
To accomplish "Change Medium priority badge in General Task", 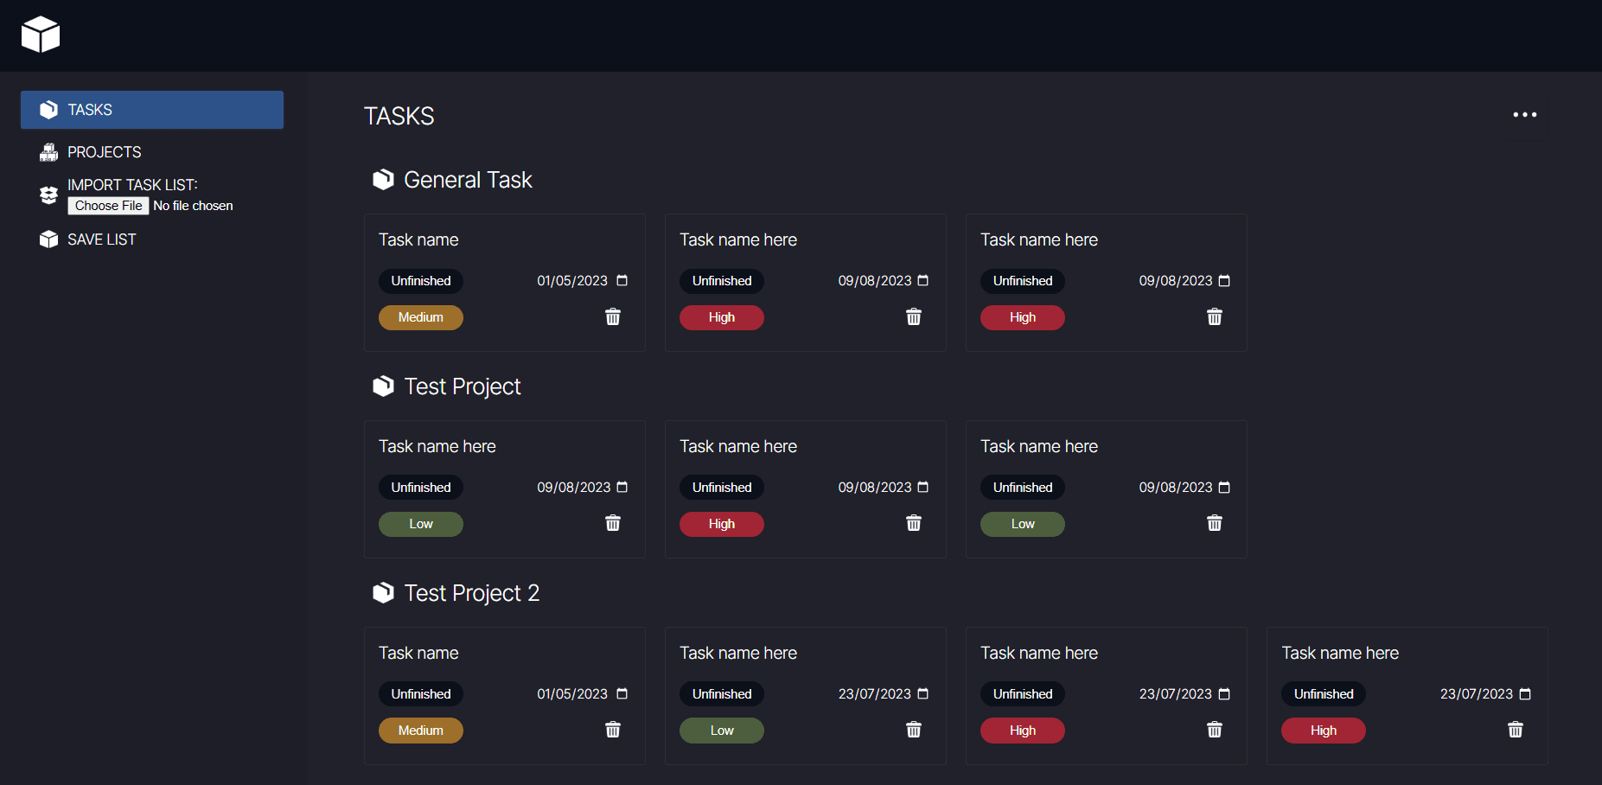I will pyautogui.click(x=421, y=317).
